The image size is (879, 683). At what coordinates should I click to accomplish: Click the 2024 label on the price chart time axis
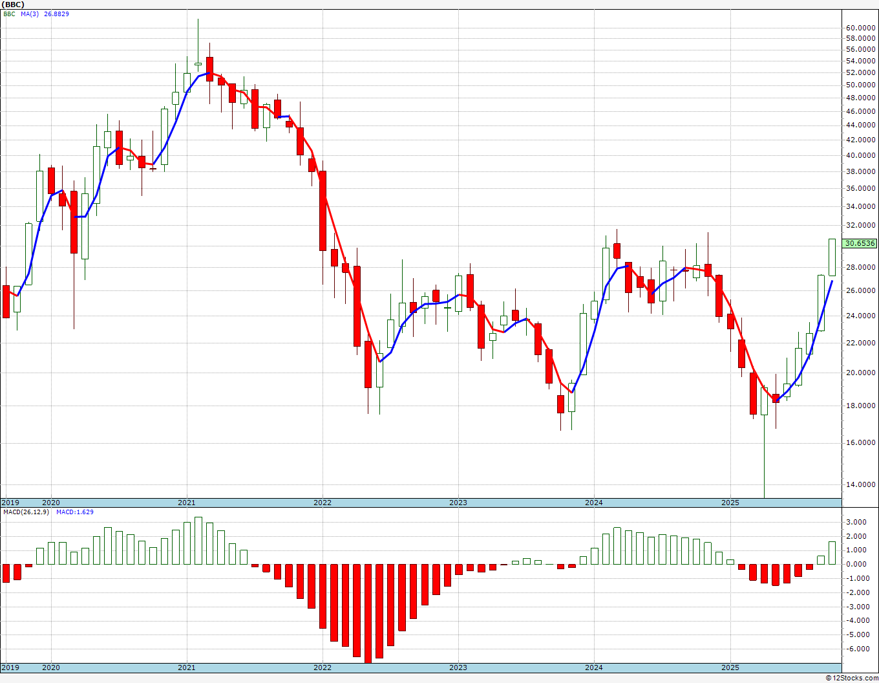point(593,503)
